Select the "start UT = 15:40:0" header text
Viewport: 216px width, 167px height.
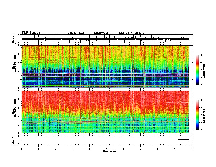point(132,33)
